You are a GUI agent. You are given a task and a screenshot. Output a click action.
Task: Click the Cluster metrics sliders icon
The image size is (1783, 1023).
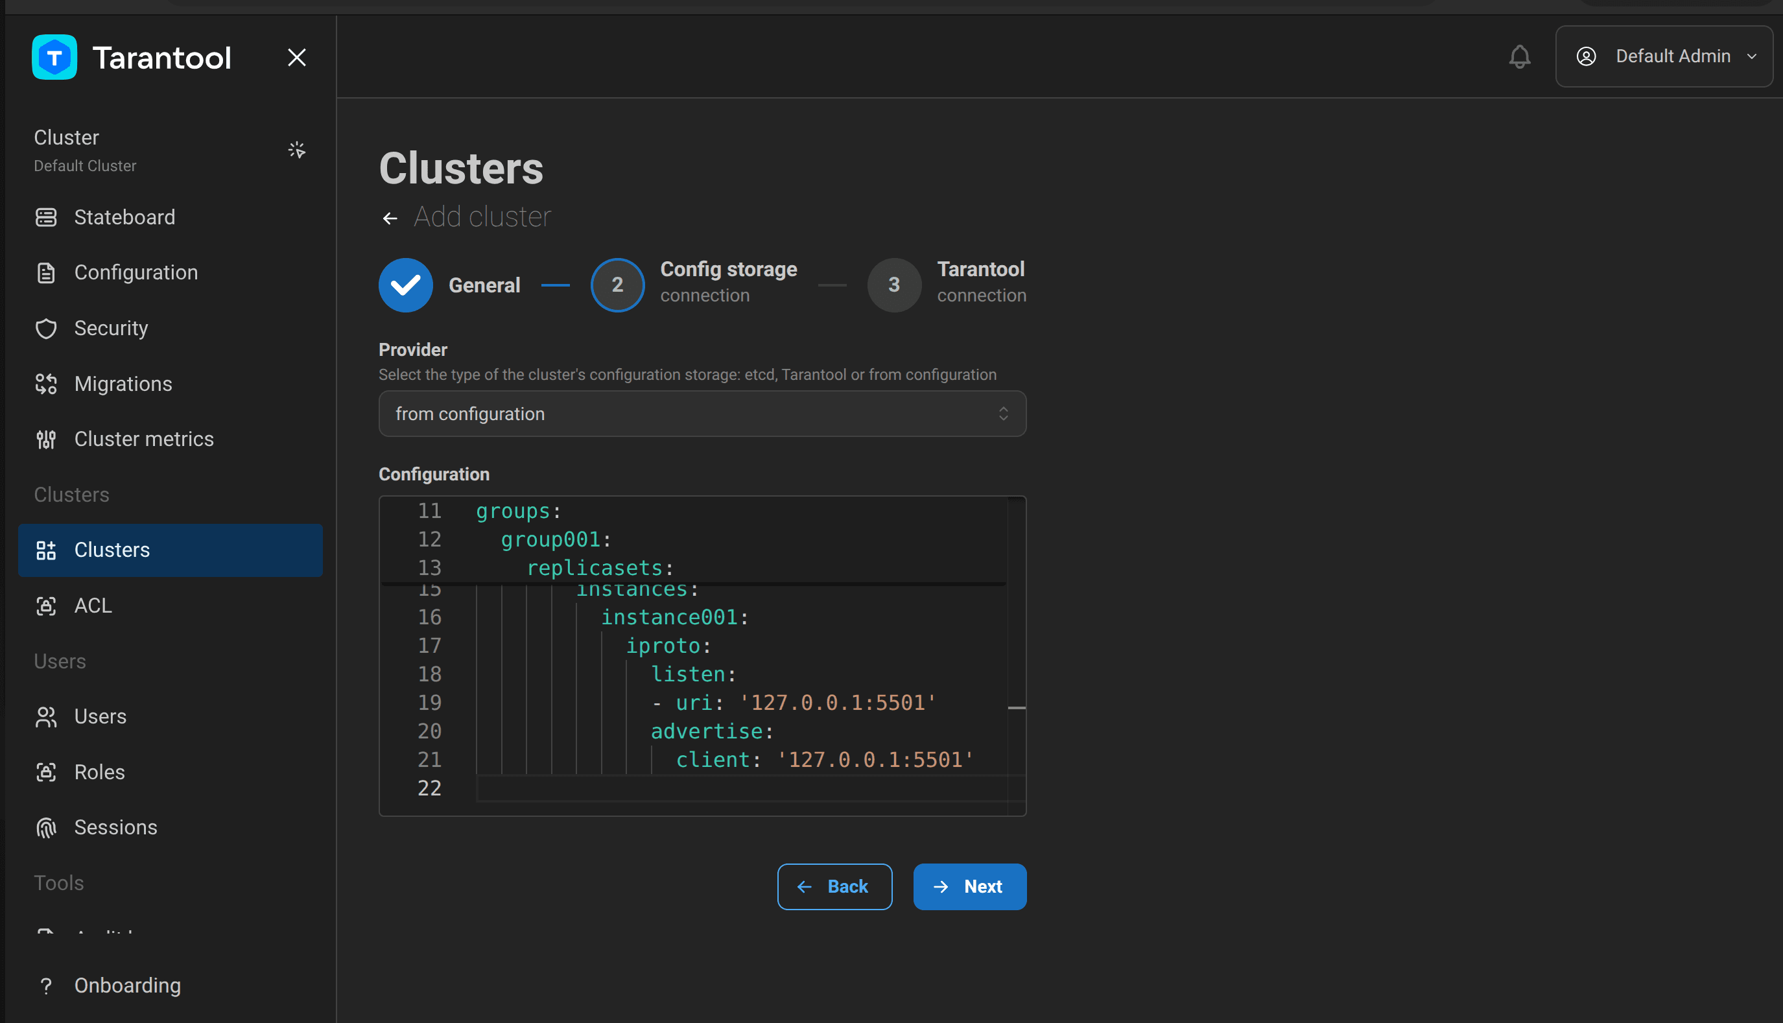click(47, 439)
